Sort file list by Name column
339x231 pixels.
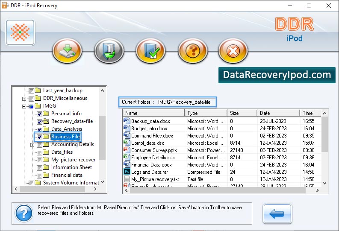click(x=153, y=113)
